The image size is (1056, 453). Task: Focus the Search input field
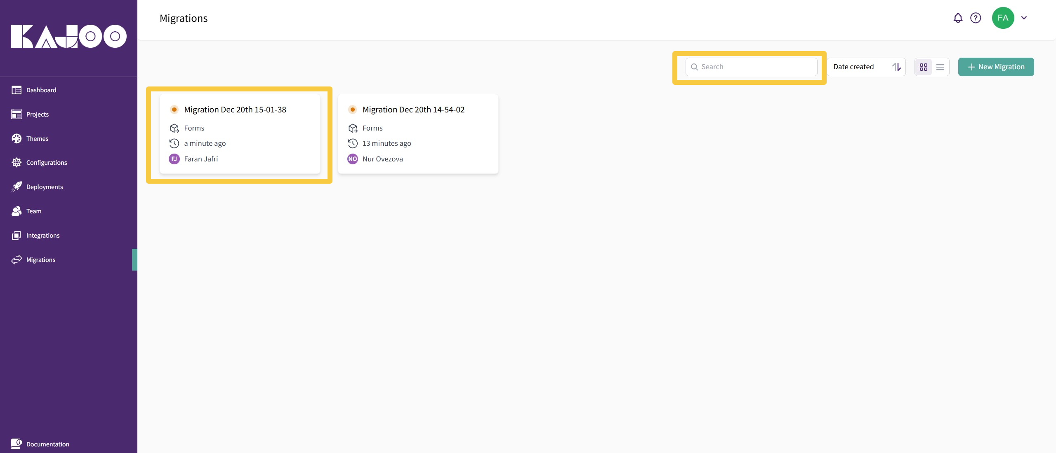click(755, 67)
